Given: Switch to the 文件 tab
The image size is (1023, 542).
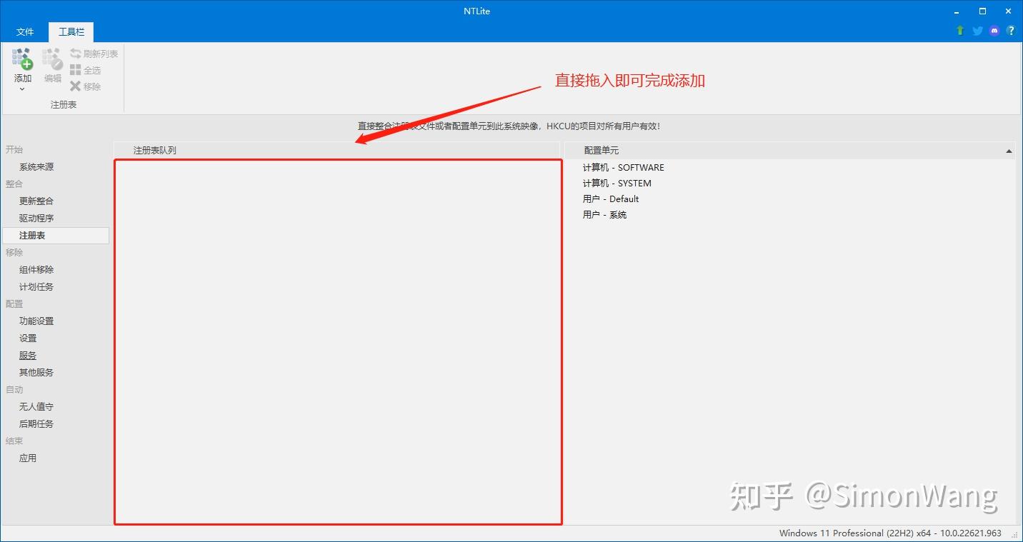Looking at the screenshot, I should 25,31.
